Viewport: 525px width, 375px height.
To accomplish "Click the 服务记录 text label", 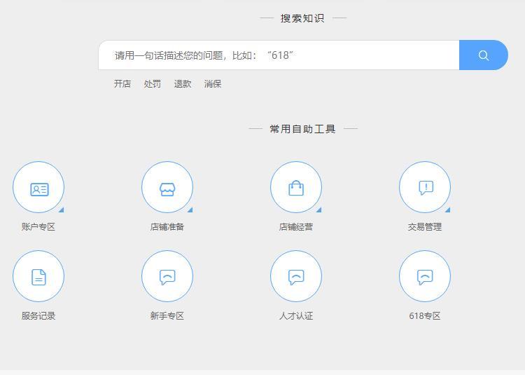I will click(38, 315).
